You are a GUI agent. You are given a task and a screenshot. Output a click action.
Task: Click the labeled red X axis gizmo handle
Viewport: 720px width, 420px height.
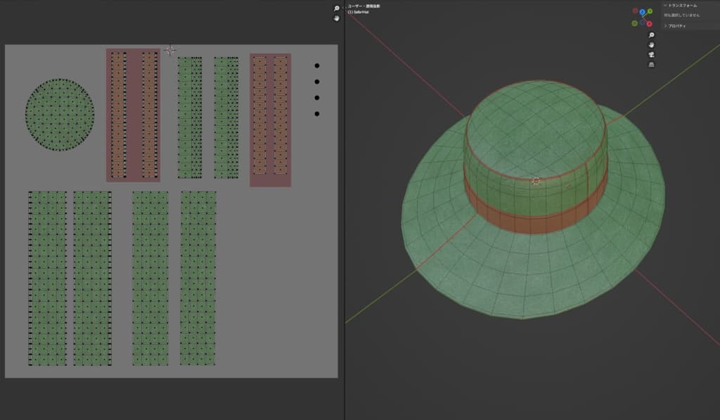pyautogui.click(x=649, y=23)
